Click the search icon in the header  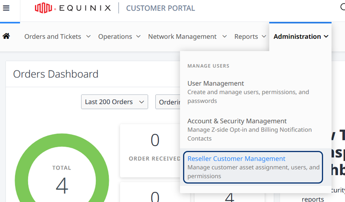pos(342,7)
